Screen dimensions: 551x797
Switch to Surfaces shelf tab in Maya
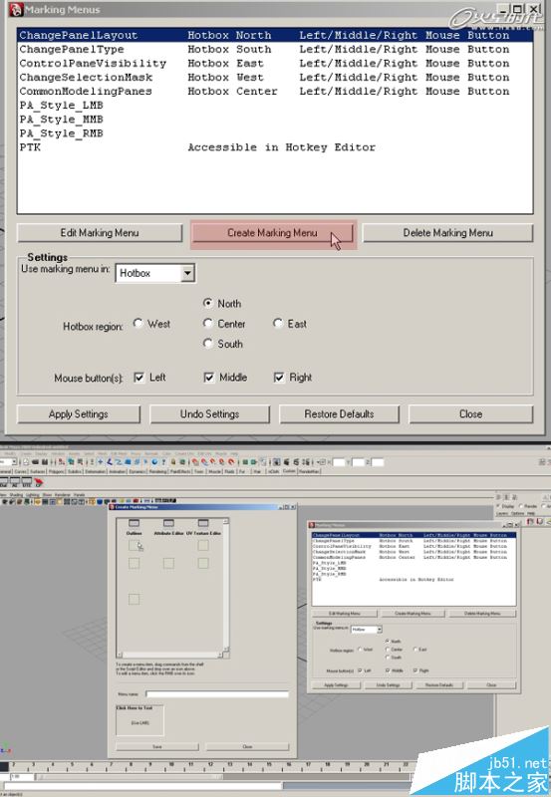[x=39, y=471]
